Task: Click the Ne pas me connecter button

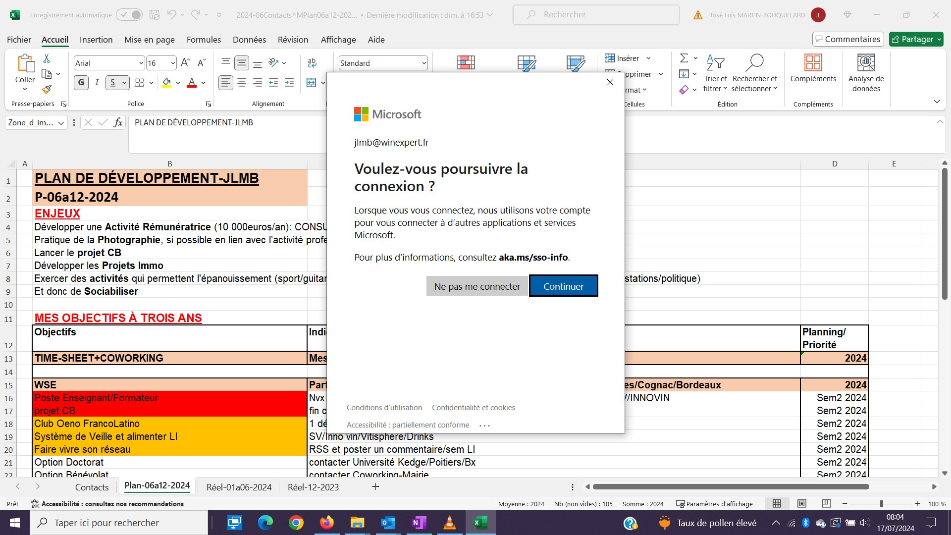Action: [477, 286]
